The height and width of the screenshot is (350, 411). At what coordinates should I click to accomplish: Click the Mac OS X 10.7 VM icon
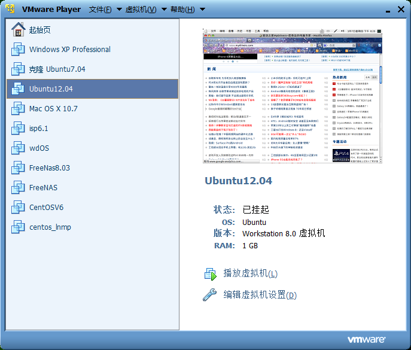coord(18,108)
